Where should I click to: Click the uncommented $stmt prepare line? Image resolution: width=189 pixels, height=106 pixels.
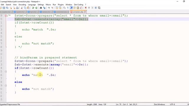71,61
